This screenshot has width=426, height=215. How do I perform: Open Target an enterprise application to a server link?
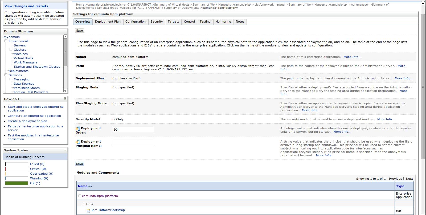pyautogui.click(x=35, y=128)
